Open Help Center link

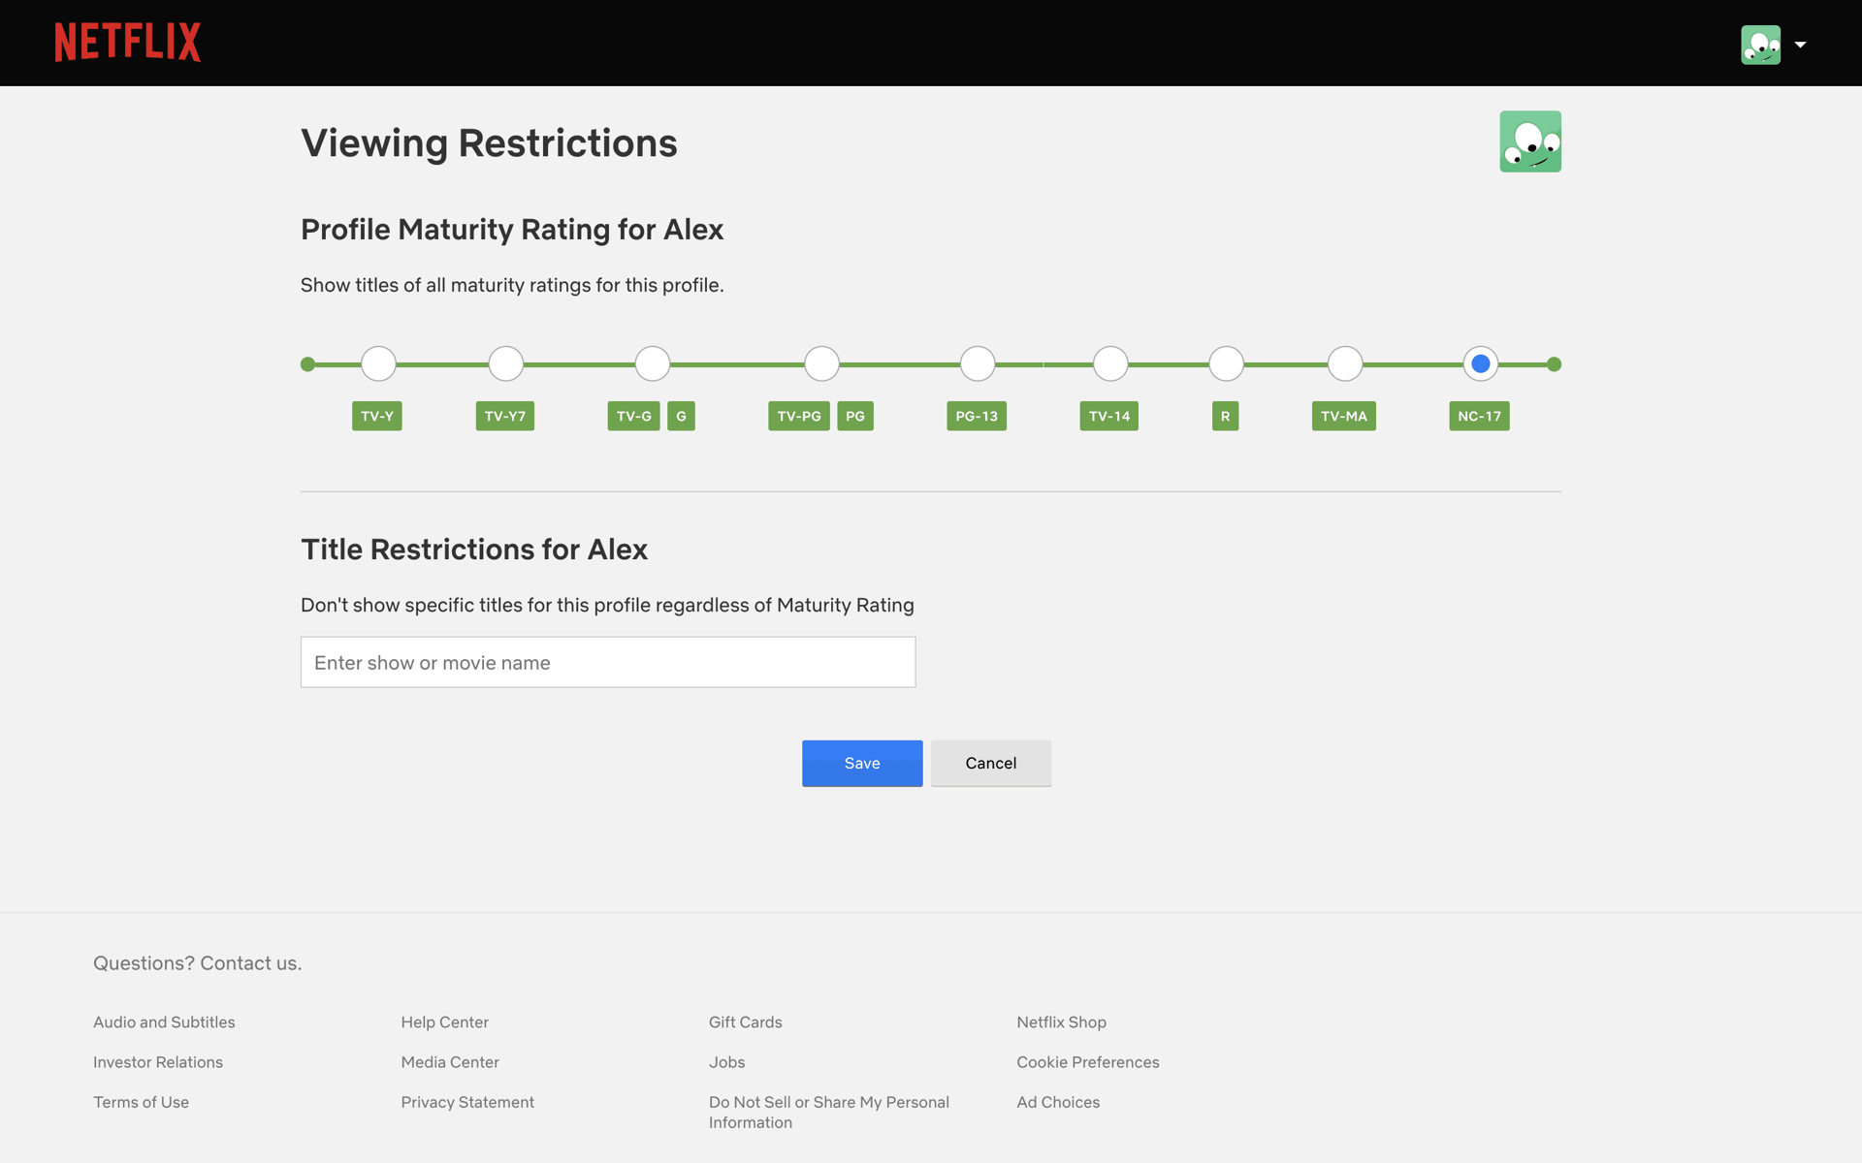click(x=445, y=1022)
